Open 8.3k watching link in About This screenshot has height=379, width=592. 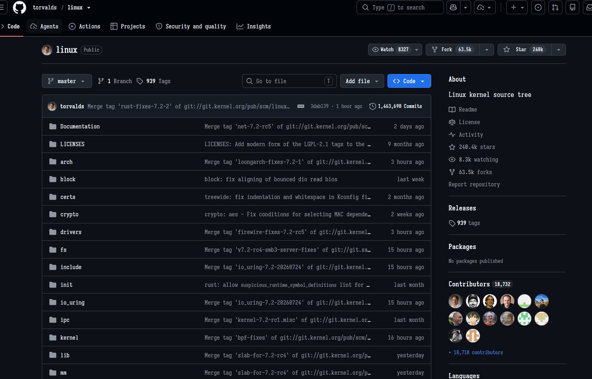[473, 160]
